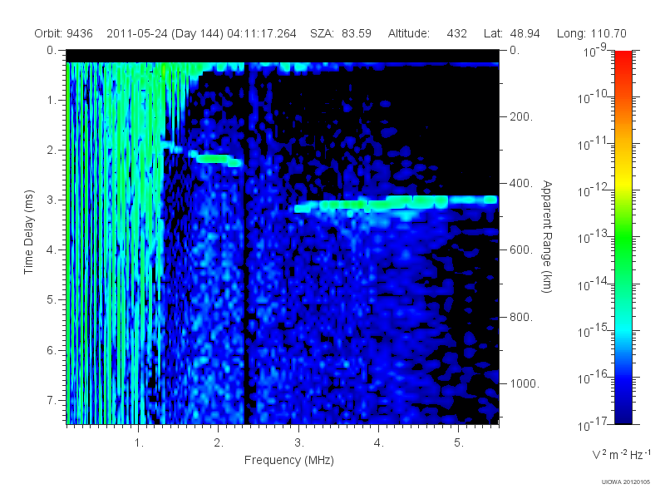The image size is (665, 499).
Task: Click time delay tick label '4.'
Action: coord(52,250)
